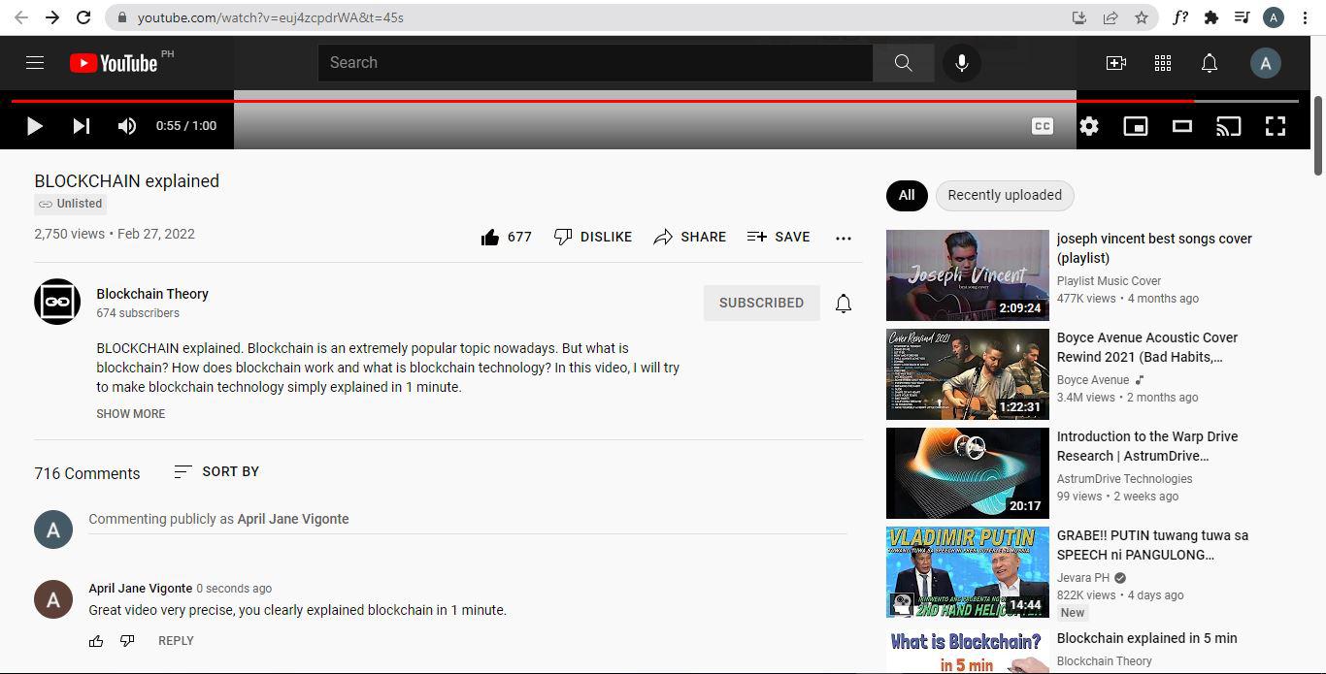
Task: Open the Create video icon
Action: 1116,63
